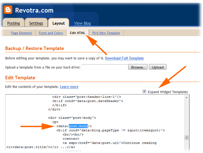Click Download Full Template link
This screenshot has width=203, height=153.
124,58
